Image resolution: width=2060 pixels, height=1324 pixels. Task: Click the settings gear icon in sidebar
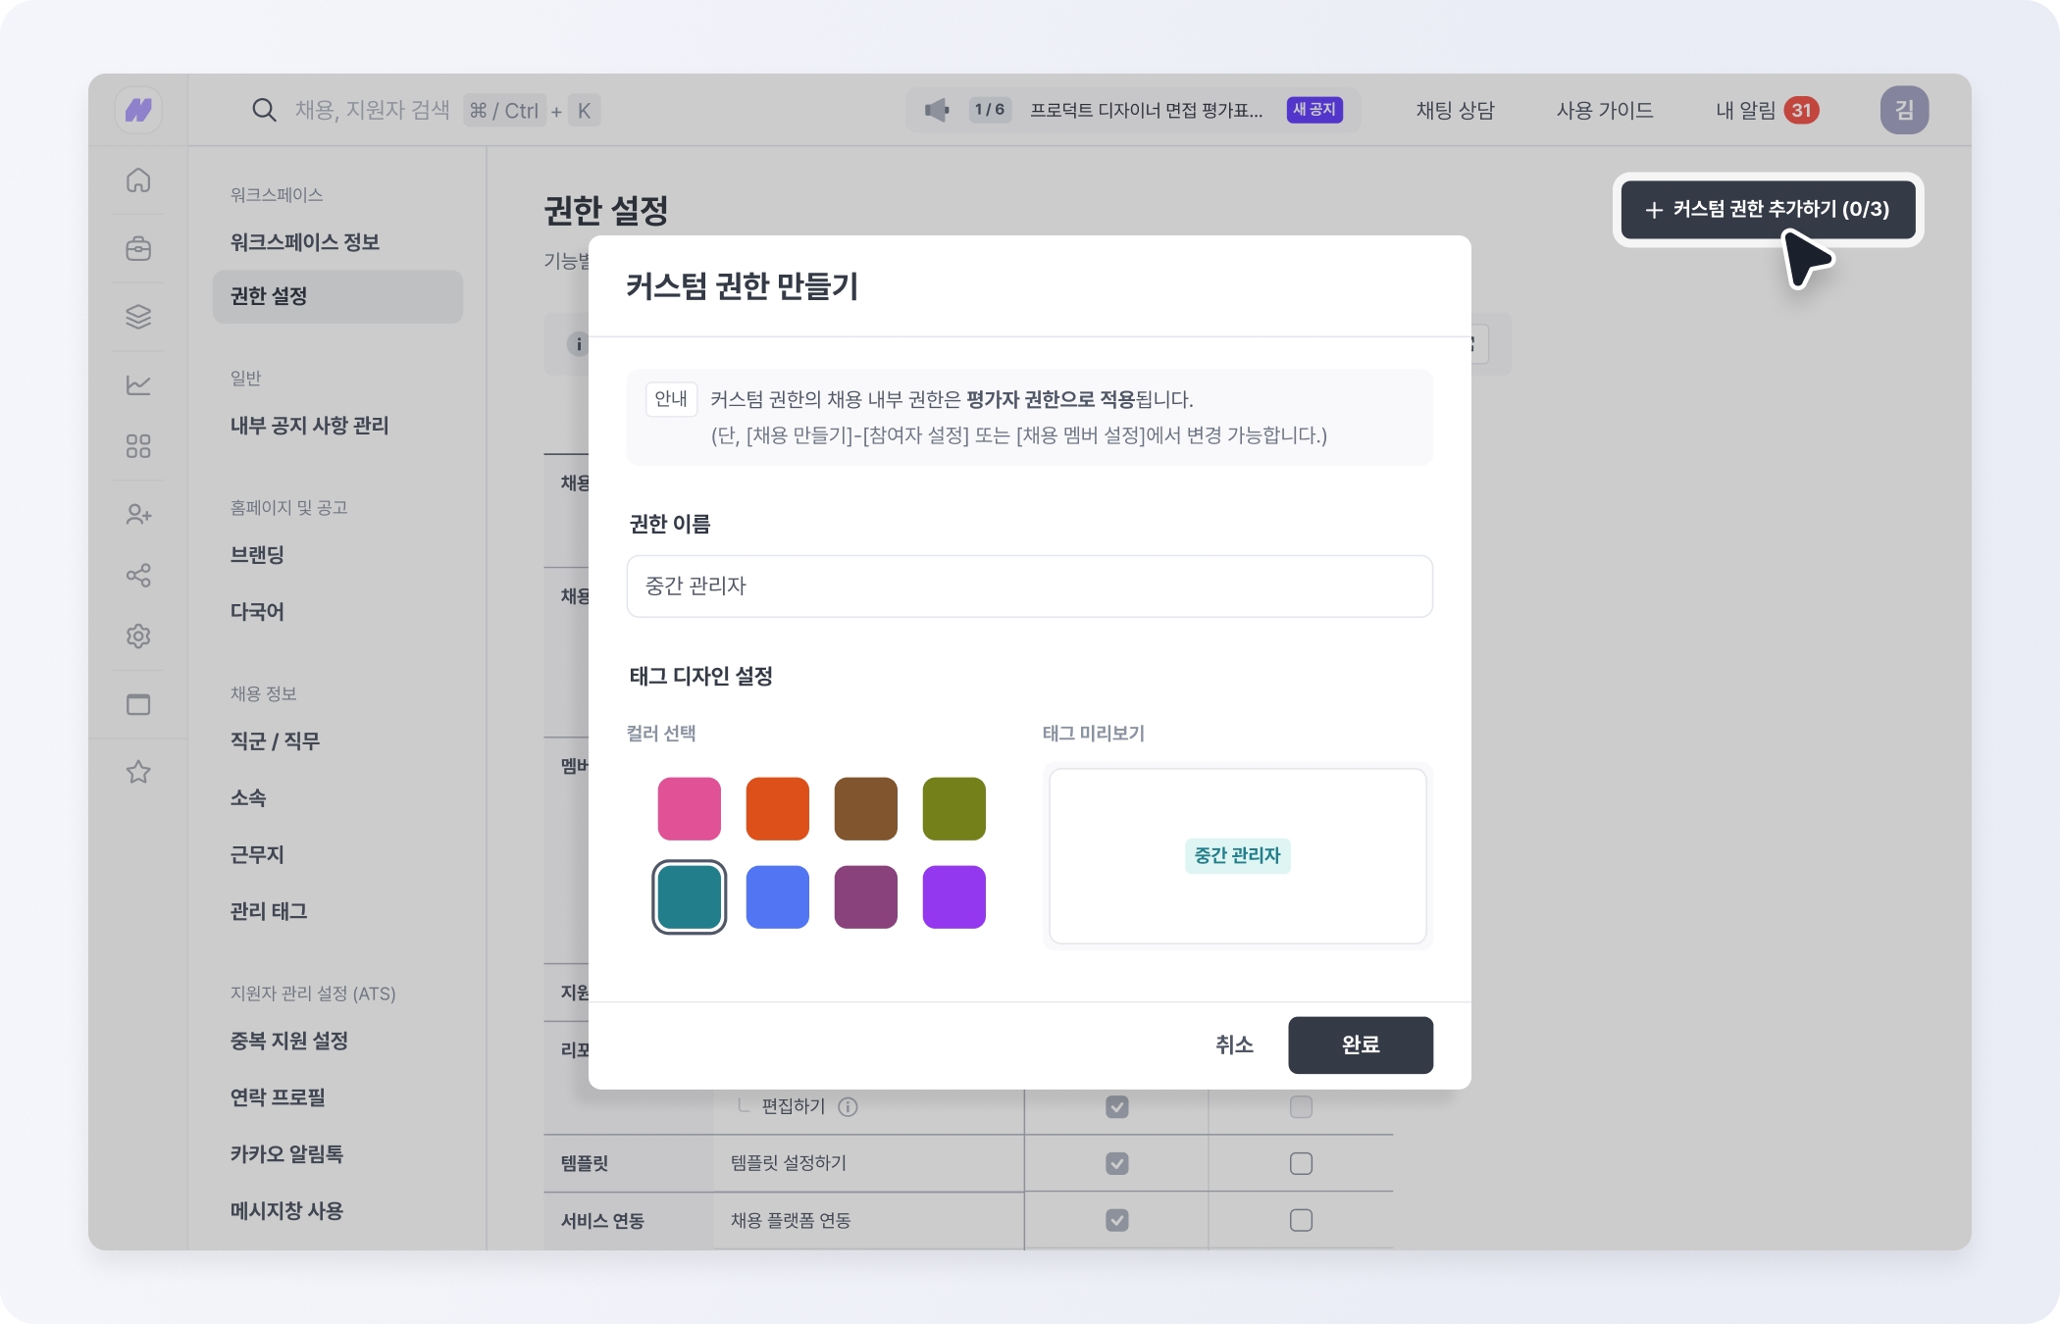click(138, 636)
